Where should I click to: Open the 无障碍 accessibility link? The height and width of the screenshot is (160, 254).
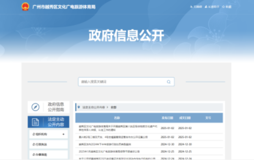coord(196,7)
